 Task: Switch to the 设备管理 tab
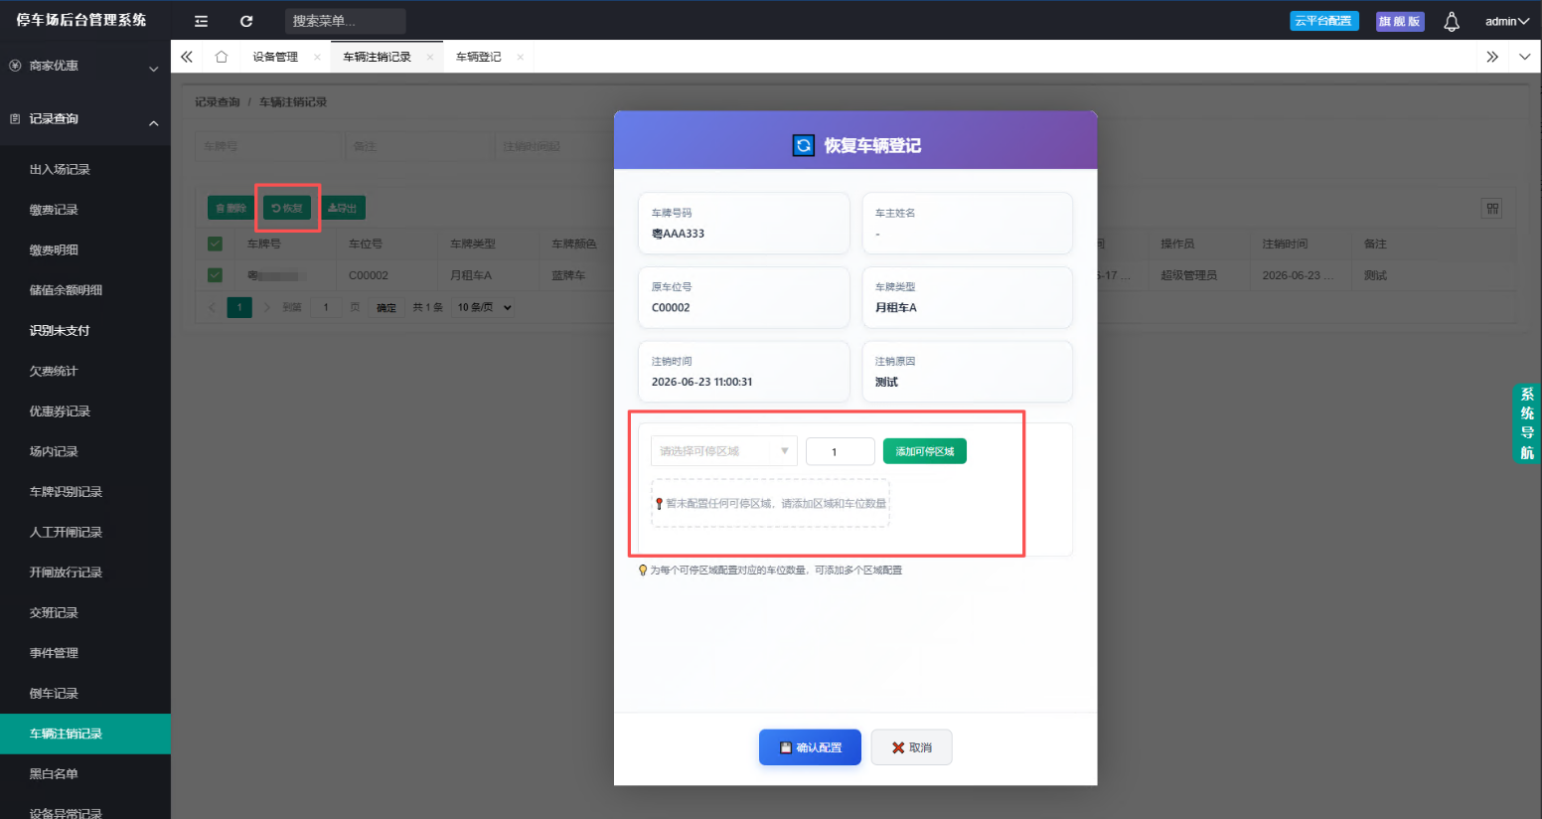pos(275,57)
